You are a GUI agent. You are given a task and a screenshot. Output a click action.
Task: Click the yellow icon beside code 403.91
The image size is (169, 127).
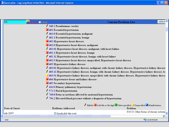point(47,75)
